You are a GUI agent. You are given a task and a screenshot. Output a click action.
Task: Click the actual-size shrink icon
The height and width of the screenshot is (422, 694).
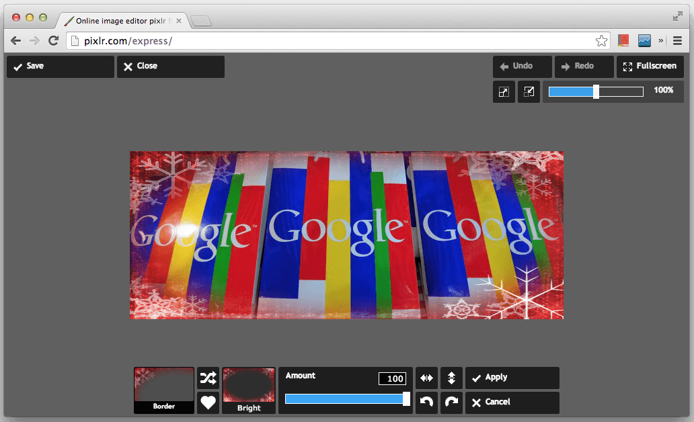[529, 91]
